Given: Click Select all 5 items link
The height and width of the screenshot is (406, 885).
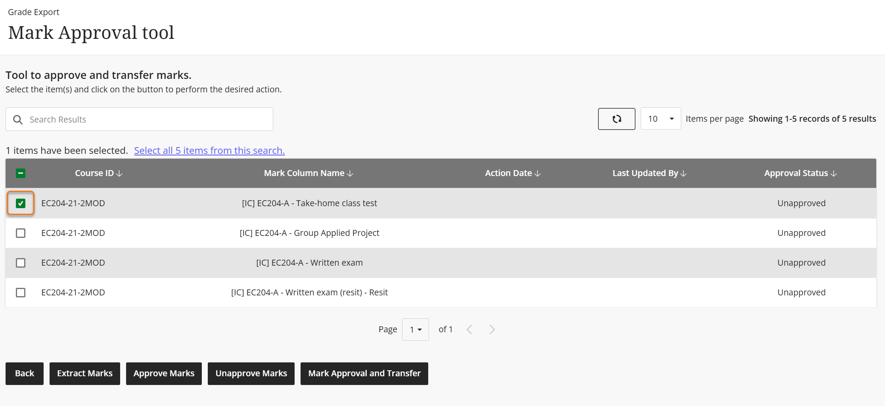Looking at the screenshot, I should coord(209,151).
